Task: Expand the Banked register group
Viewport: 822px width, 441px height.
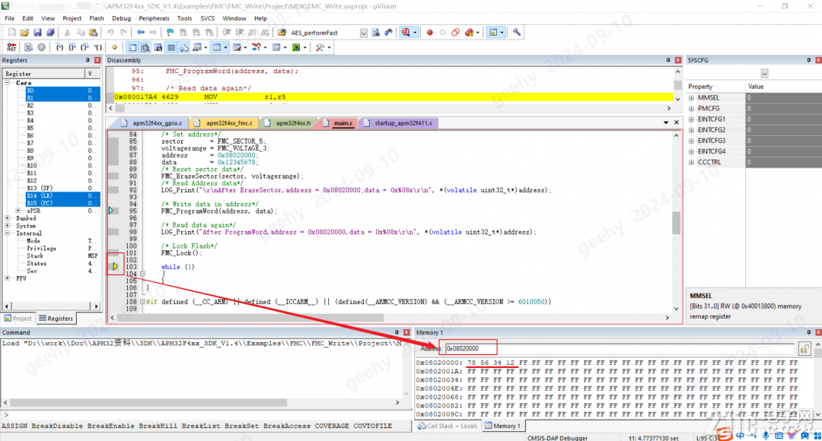Action: click(x=8, y=218)
